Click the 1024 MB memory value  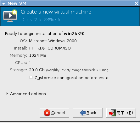[38, 56]
